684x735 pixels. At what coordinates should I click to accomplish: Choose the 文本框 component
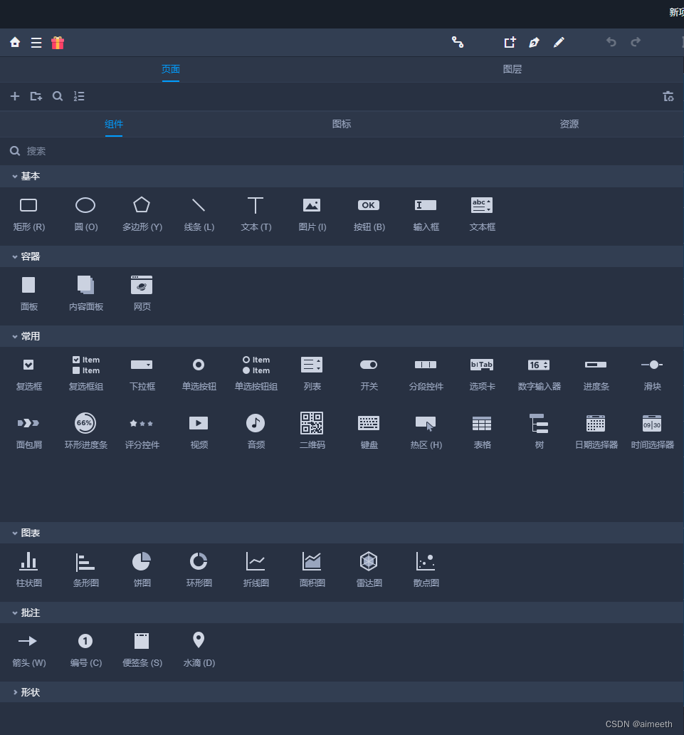(482, 214)
